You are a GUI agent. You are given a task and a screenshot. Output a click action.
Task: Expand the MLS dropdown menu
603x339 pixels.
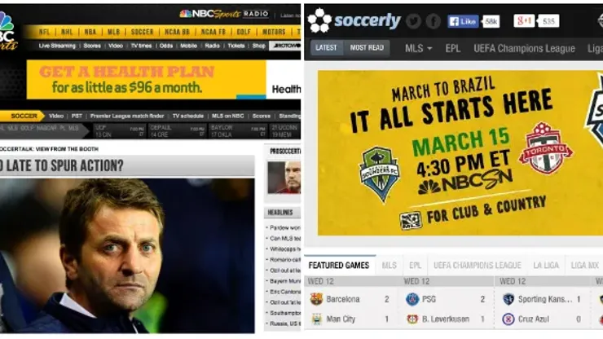[418, 48]
